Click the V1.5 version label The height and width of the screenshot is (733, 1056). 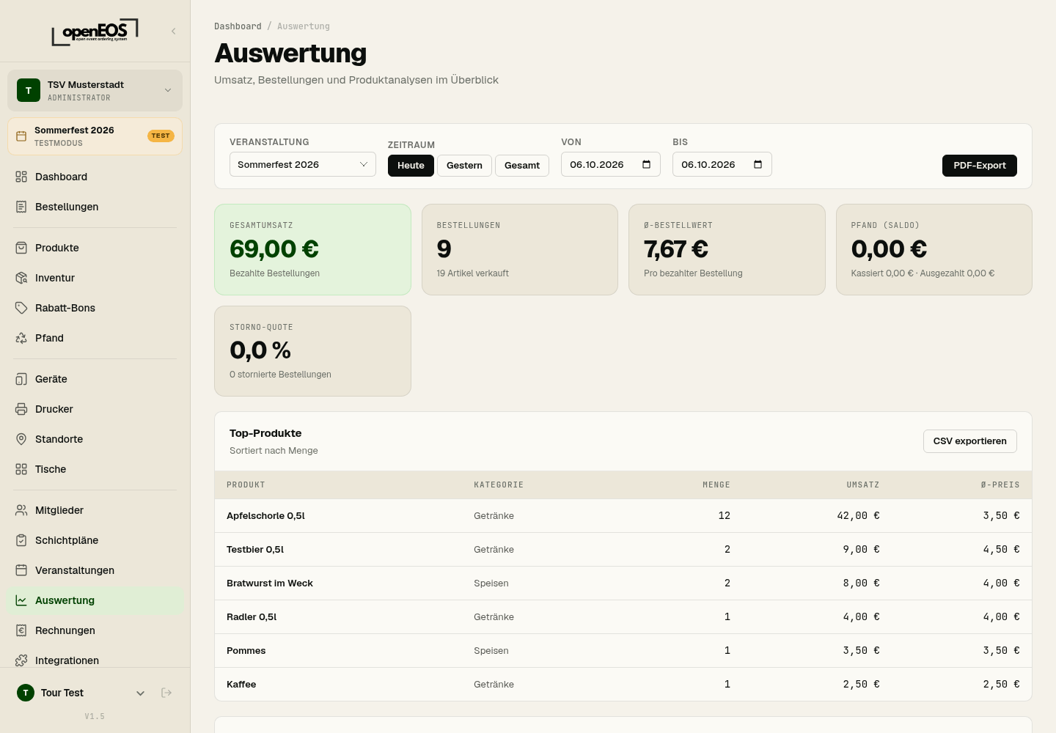pyautogui.click(x=95, y=716)
